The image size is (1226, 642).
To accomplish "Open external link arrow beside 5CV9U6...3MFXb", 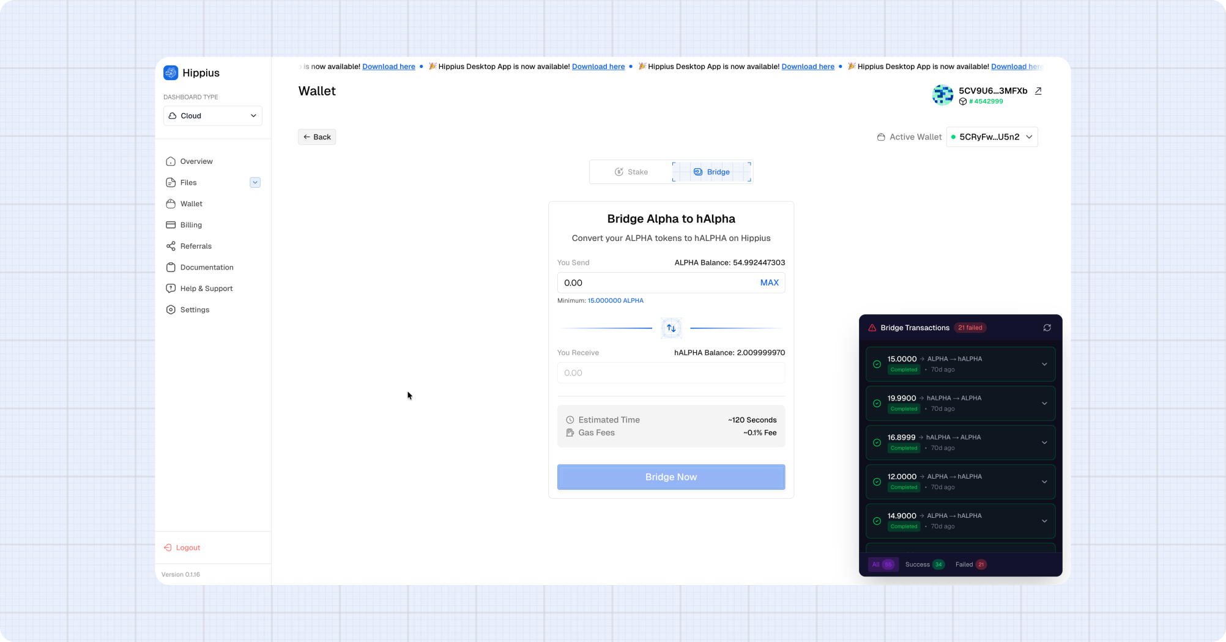I will pyautogui.click(x=1038, y=91).
